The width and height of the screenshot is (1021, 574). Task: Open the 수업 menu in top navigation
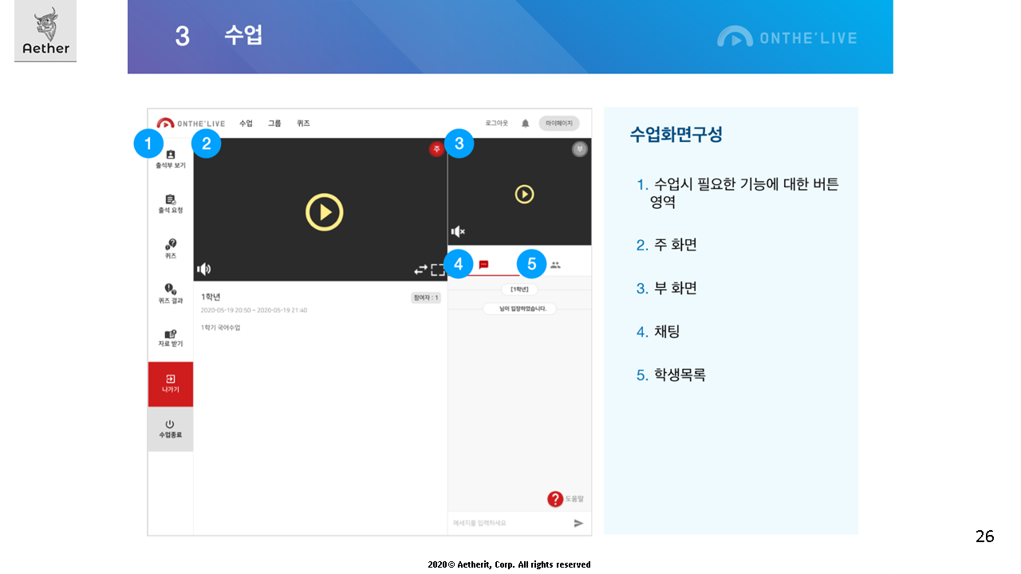[x=246, y=124]
